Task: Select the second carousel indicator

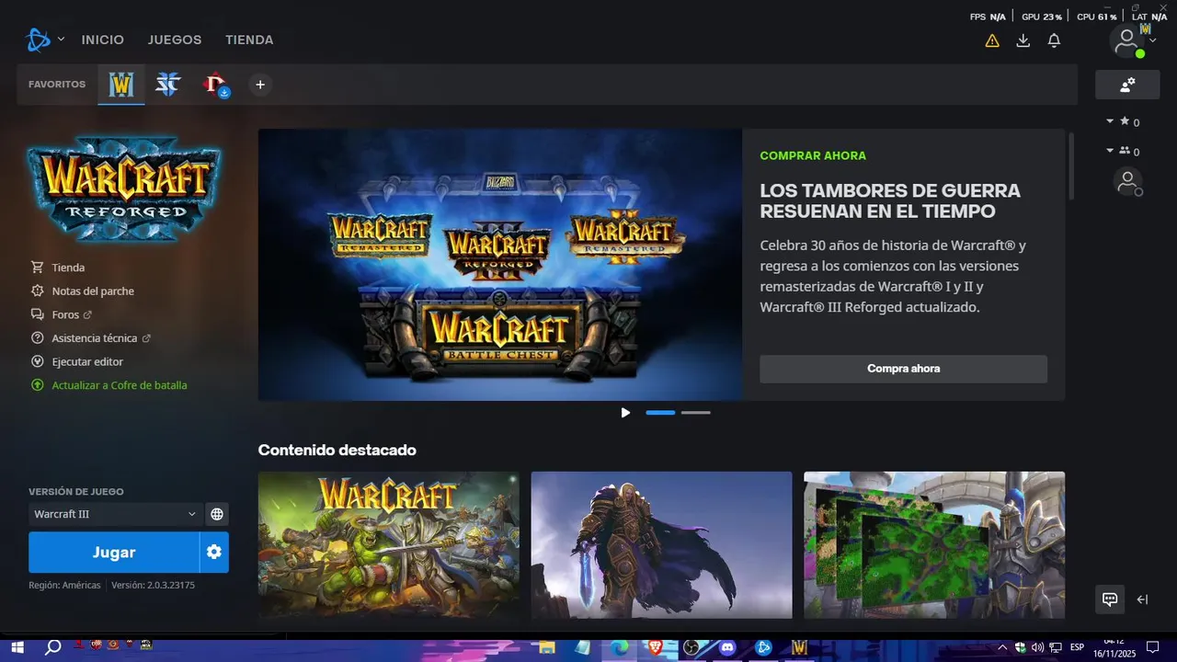Action: click(x=696, y=413)
